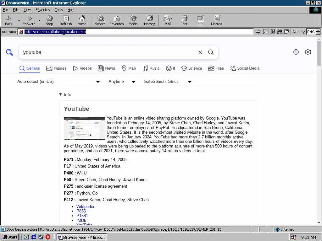The image size is (322, 241).
Task: Follow the Wikipedia link
Action: pos(85,206)
